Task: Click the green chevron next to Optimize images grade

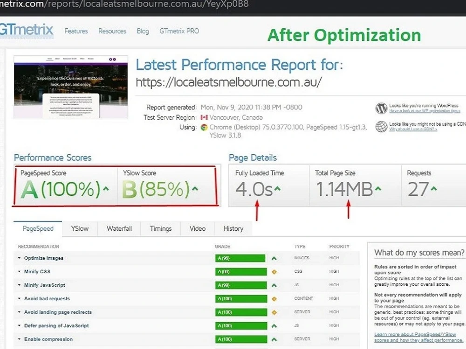Action: click(x=274, y=258)
